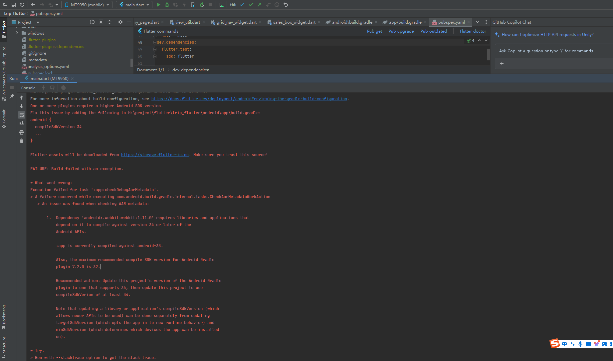Open the Bookmarks tool window
The height and width of the screenshot is (361, 613).
click(4, 317)
